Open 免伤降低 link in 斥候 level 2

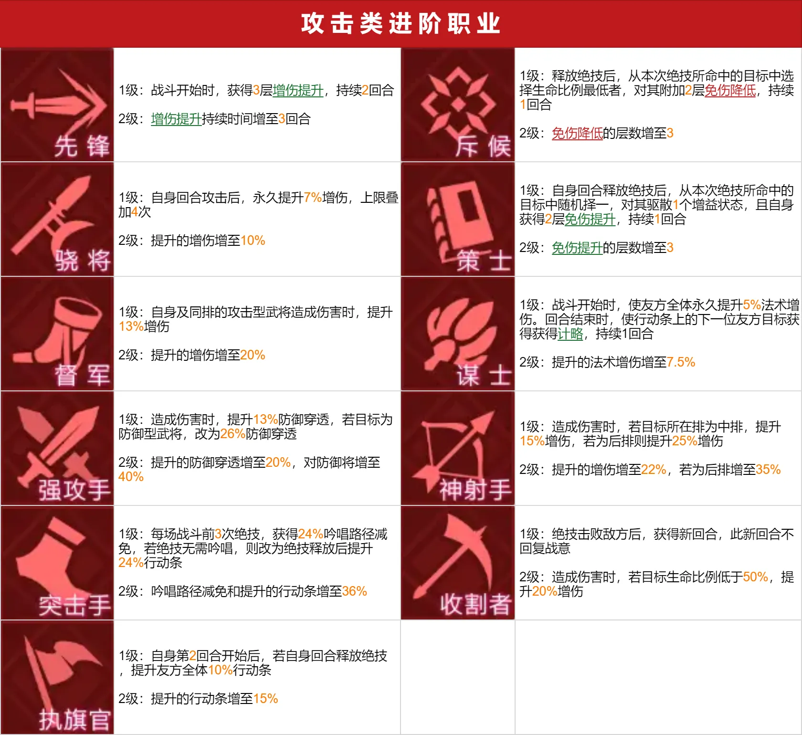(x=577, y=133)
